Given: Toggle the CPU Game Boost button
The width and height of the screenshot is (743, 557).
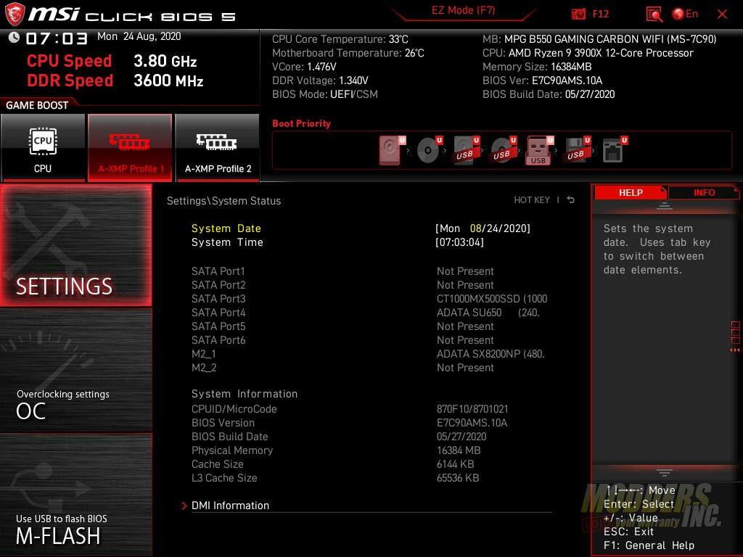Looking at the screenshot, I should tap(43, 147).
